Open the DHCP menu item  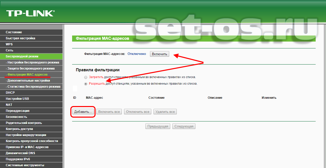(31, 93)
